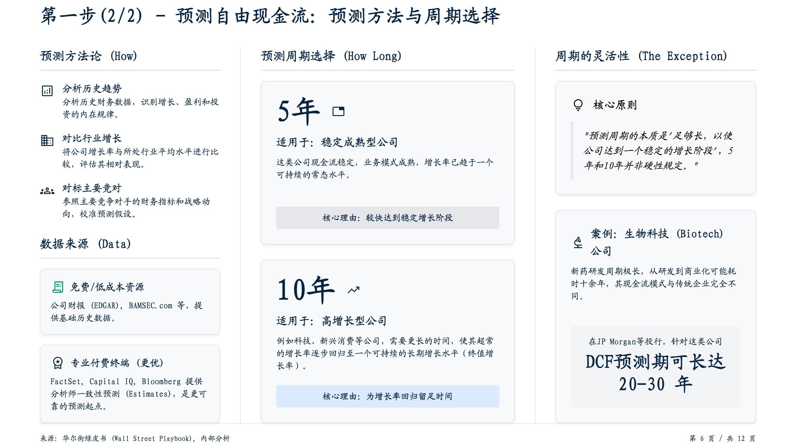Click the building icon beside 对比行业增长
Image resolution: width=796 pixels, height=448 pixels.
point(47,140)
